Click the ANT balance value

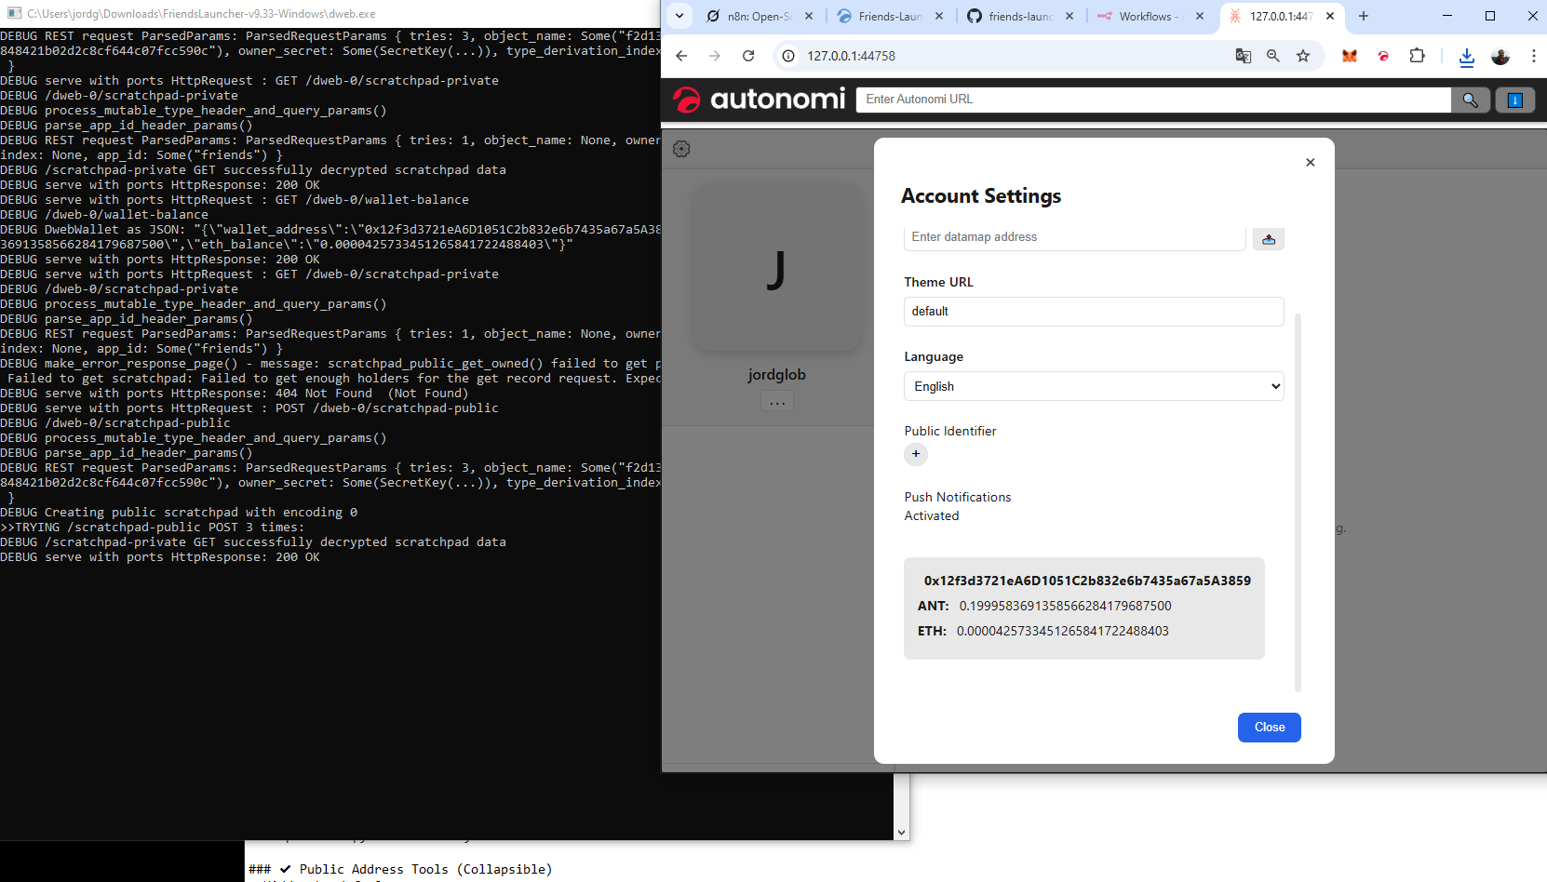(x=1065, y=606)
